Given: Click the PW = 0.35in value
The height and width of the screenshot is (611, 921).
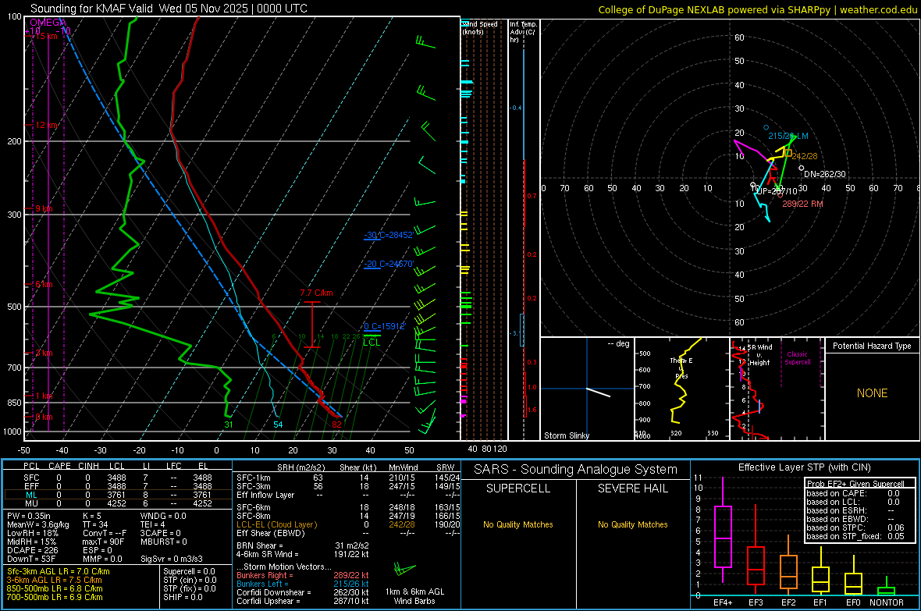Looking at the screenshot, I should [28, 516].
